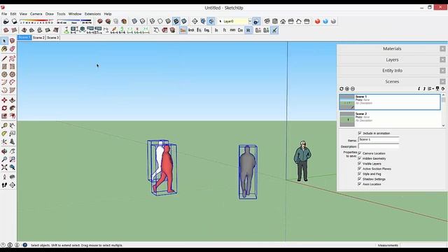448x252 pixels.
Task: Select the Eraser tool
Action: 13,49
